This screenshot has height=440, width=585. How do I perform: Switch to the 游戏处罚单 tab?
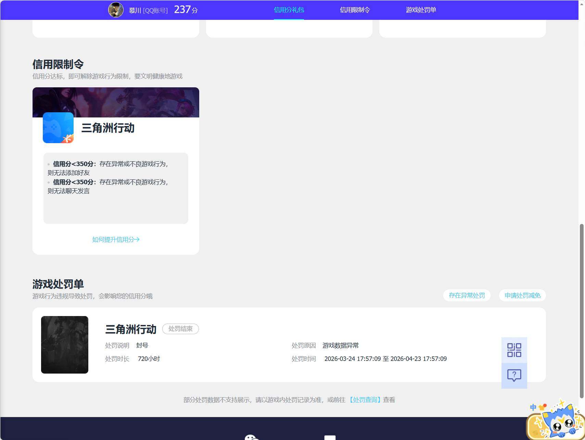pyautogui.click(x=421, y=10)
